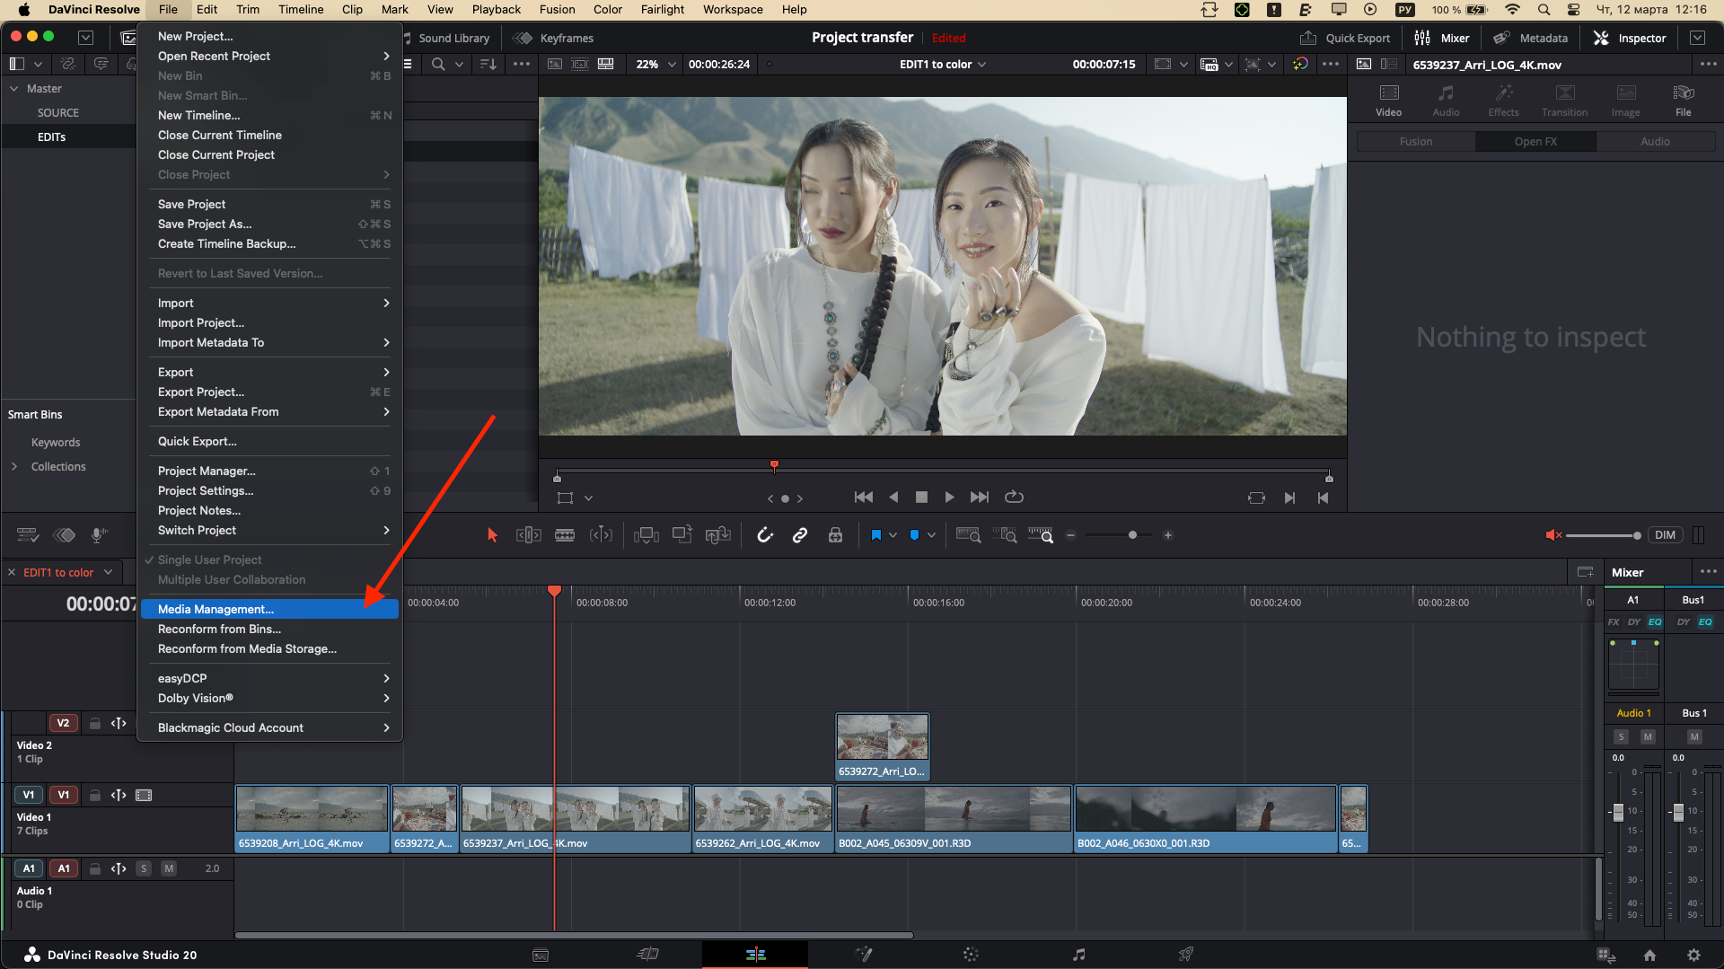Open the Playback menu
The image size is (1724, 969).
tap(496, 9)
